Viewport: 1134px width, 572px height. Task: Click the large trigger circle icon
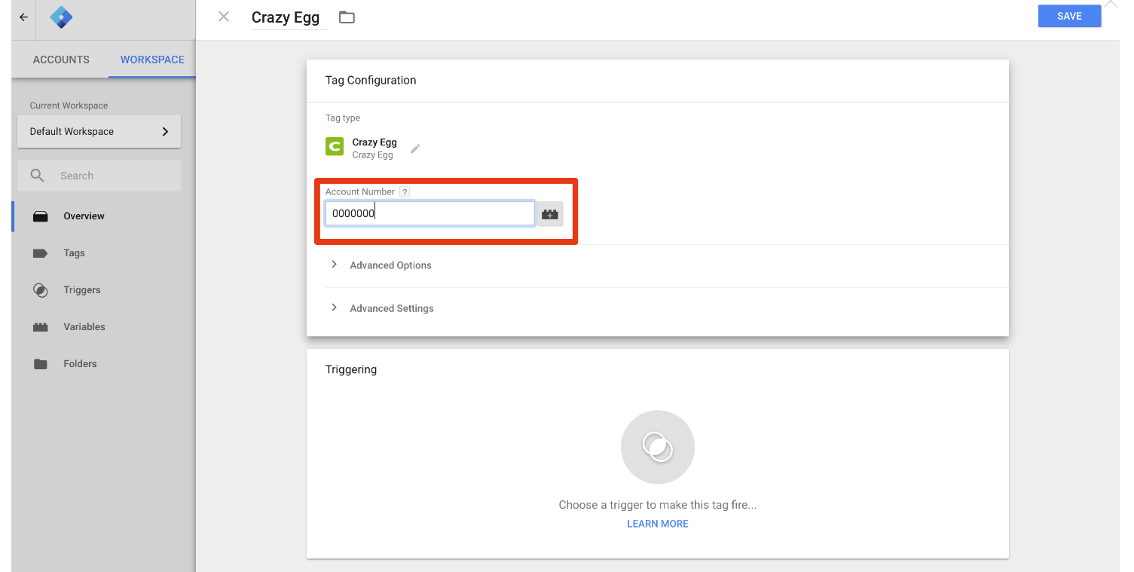(x=658, y=447)
